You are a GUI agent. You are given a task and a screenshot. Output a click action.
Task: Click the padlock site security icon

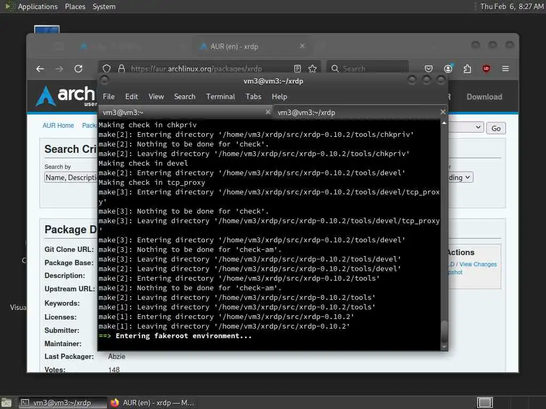click(x=122, y=69)
